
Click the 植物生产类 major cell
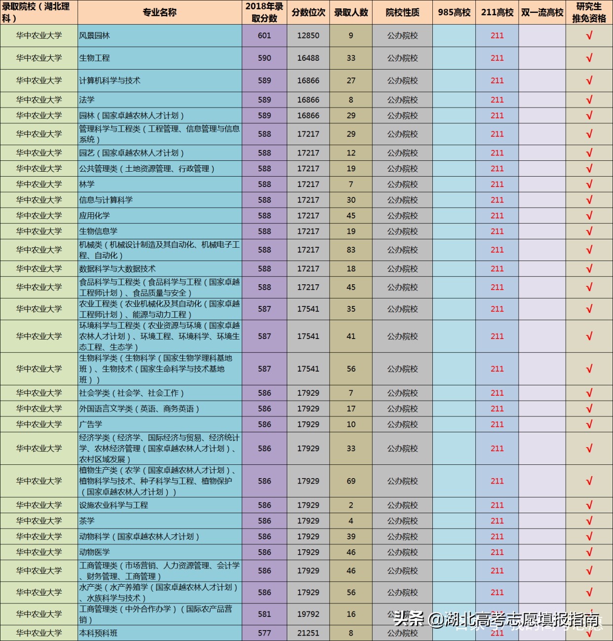(x=159, y=481)
